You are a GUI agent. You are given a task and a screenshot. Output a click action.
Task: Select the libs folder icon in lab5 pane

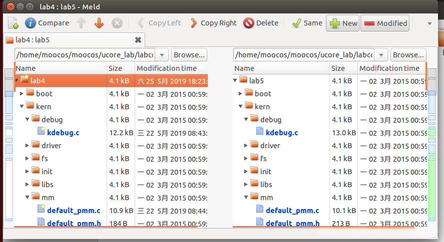(x=255, y=183)
